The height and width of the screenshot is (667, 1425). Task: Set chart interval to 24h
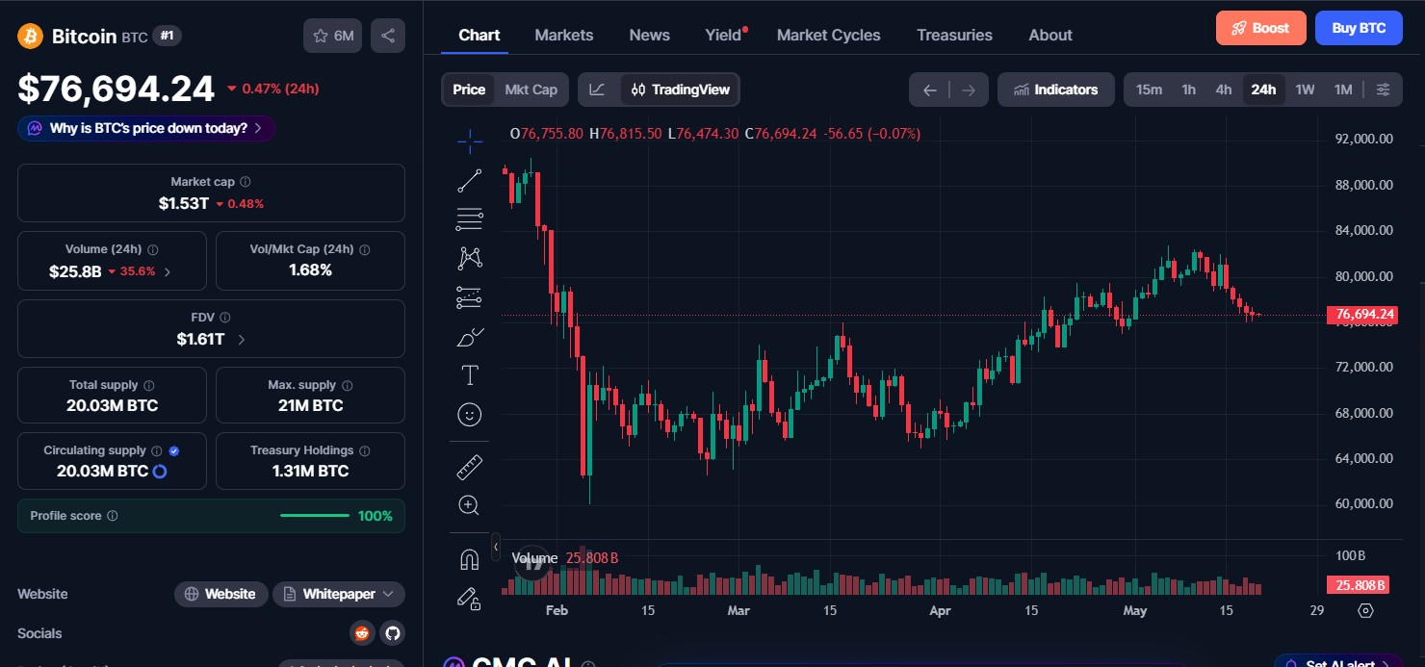click(x=1263, y=90)
